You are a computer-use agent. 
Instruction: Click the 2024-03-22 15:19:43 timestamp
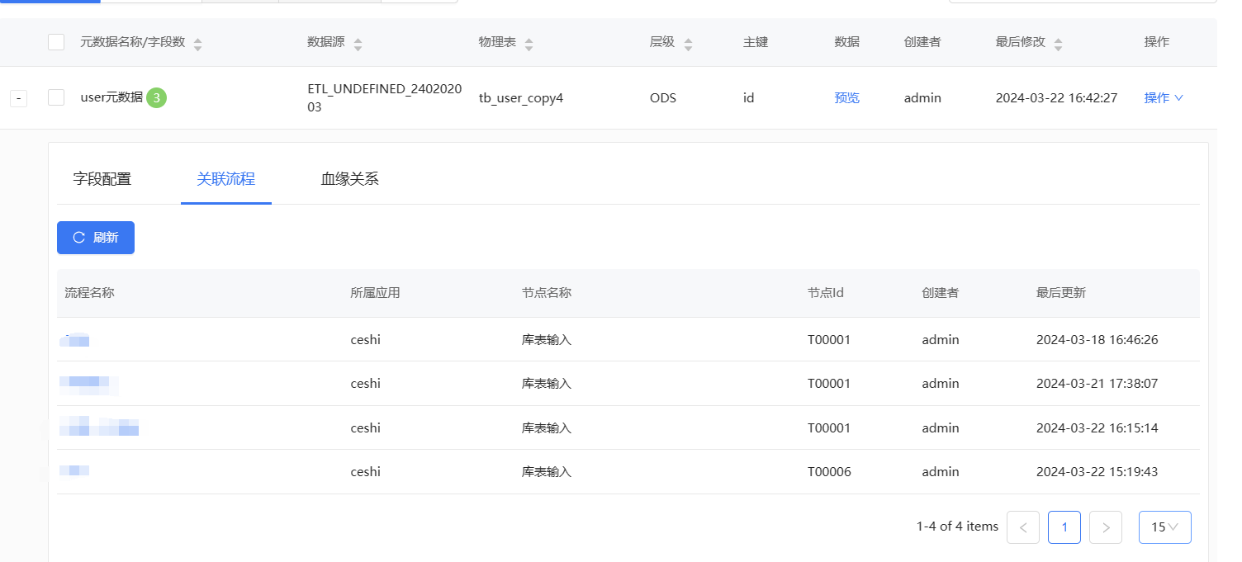pyautogui.click(x=1097, y=472)
